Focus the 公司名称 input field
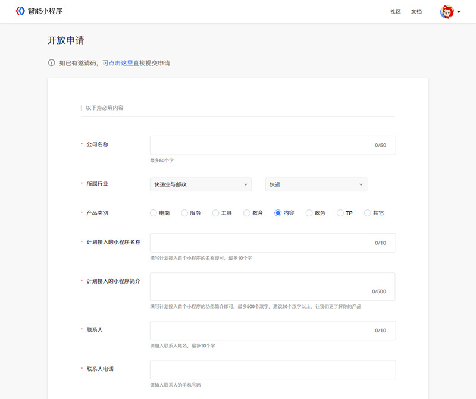Image resolution: width=476 pixels, height=399 pixels. click(x=262, y=145)
